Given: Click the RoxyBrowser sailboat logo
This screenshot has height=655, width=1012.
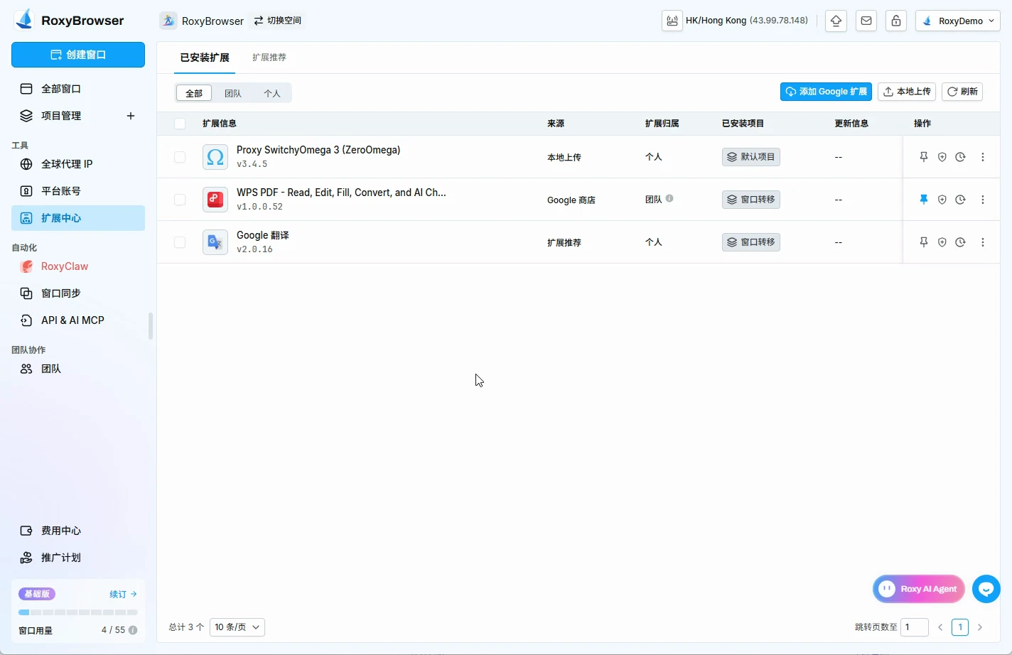Looking at the screenshot, I should click(24, 20).
